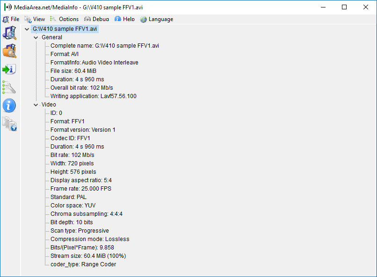
Task: Select the Video tree node
Action: (x=49, y=105)
